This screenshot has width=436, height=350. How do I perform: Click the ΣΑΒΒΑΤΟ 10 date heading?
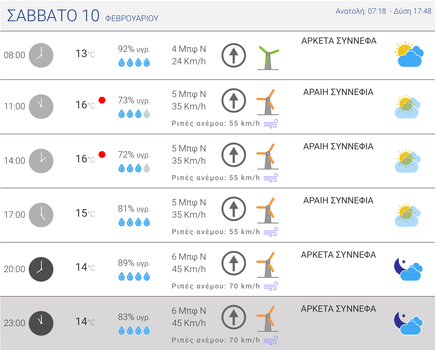click(x=53, y=16)
